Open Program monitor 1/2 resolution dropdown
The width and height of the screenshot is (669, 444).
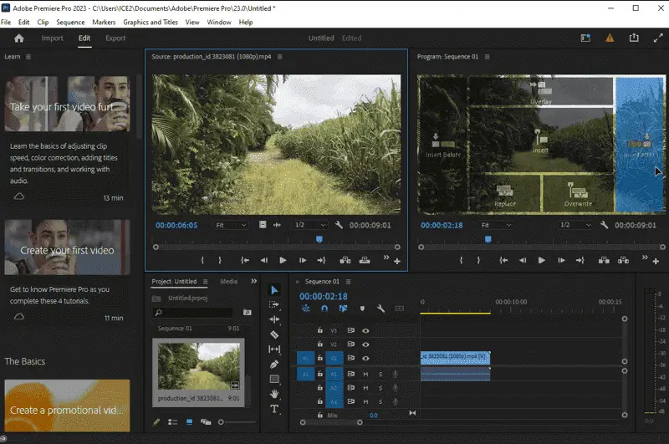pos(575,225)
